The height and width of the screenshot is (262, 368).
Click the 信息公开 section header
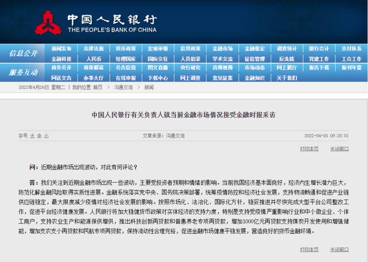point(23,53)
